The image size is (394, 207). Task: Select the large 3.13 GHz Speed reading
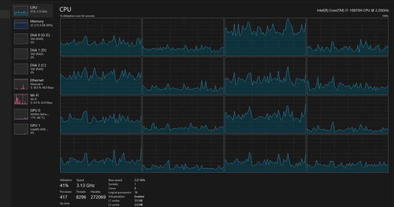pyautogui.click(x=85, y=185)
